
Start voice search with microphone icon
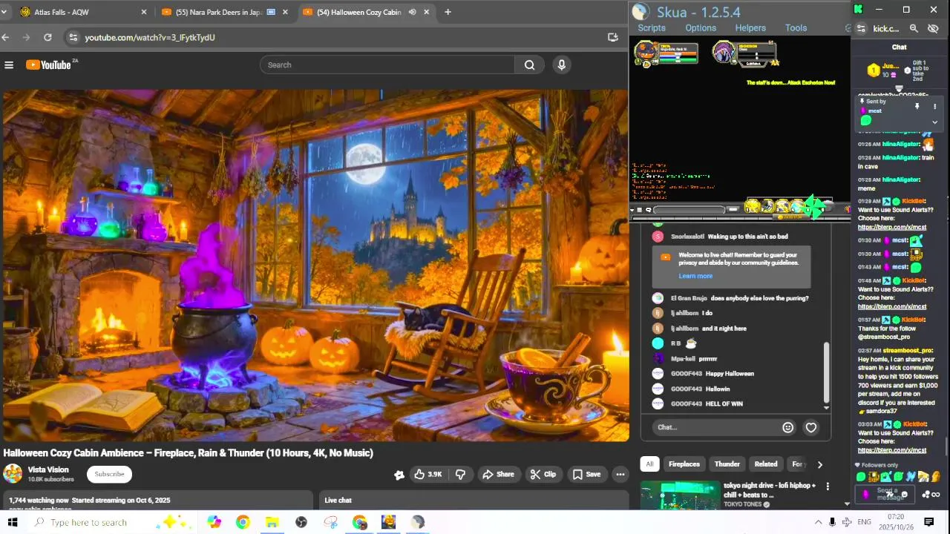(x=562, y=65)
